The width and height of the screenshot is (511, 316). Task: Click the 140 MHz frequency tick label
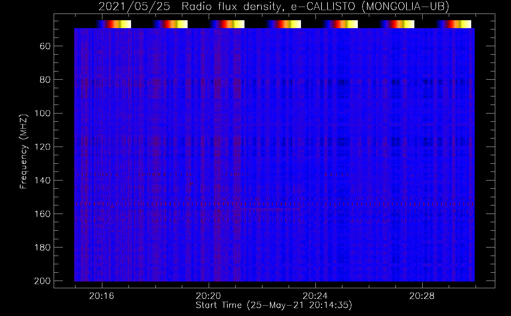coord(42,180)
